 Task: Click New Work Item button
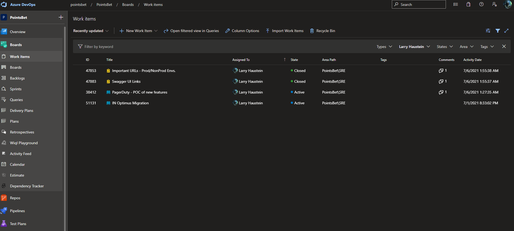[135, 31]
